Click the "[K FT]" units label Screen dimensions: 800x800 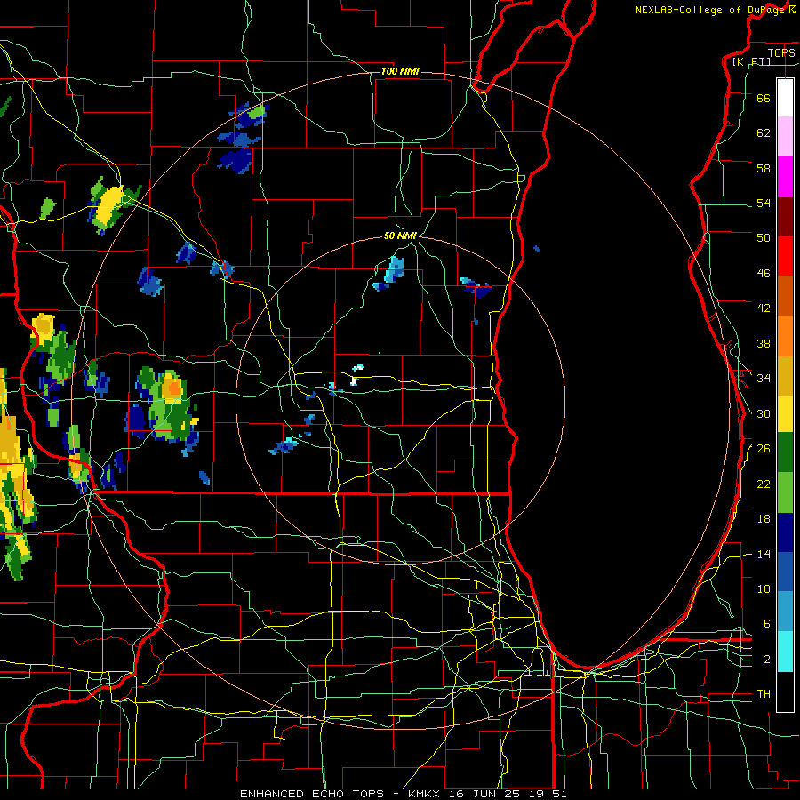[751, 61]
